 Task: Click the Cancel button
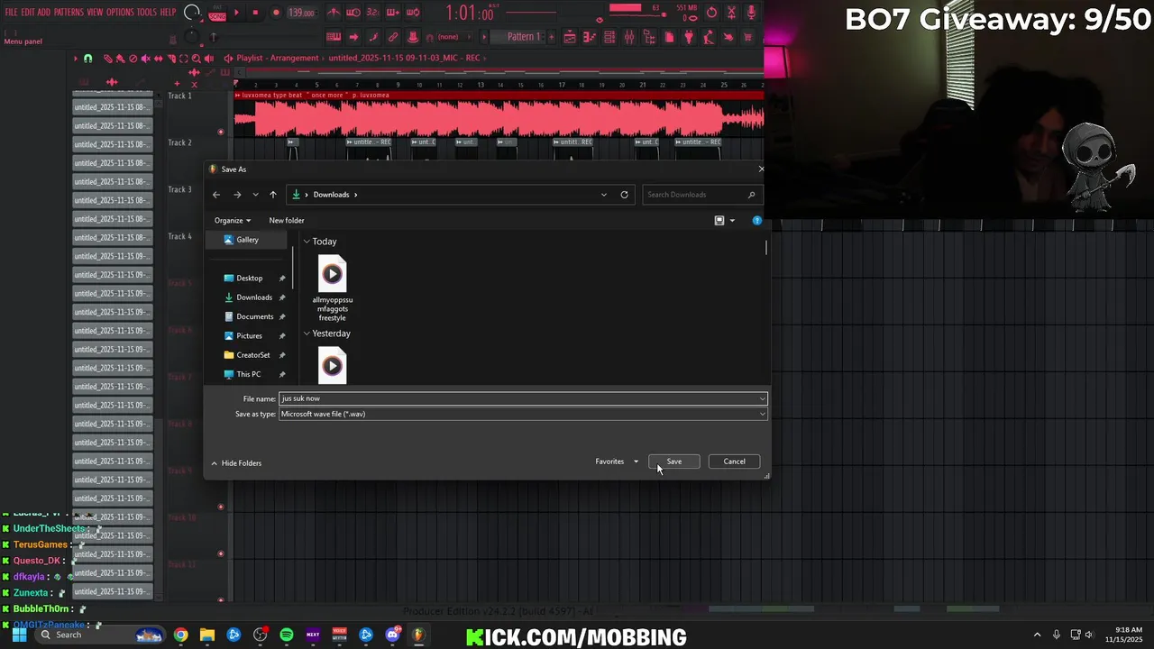734,462
